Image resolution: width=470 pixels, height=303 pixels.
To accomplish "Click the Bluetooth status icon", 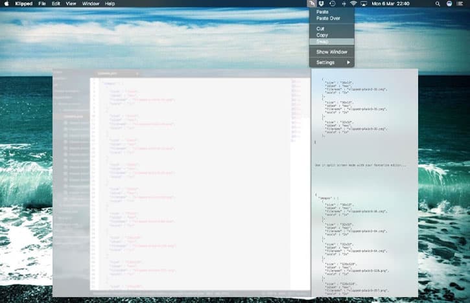I will pyautogui.click(x=343, y=4).
